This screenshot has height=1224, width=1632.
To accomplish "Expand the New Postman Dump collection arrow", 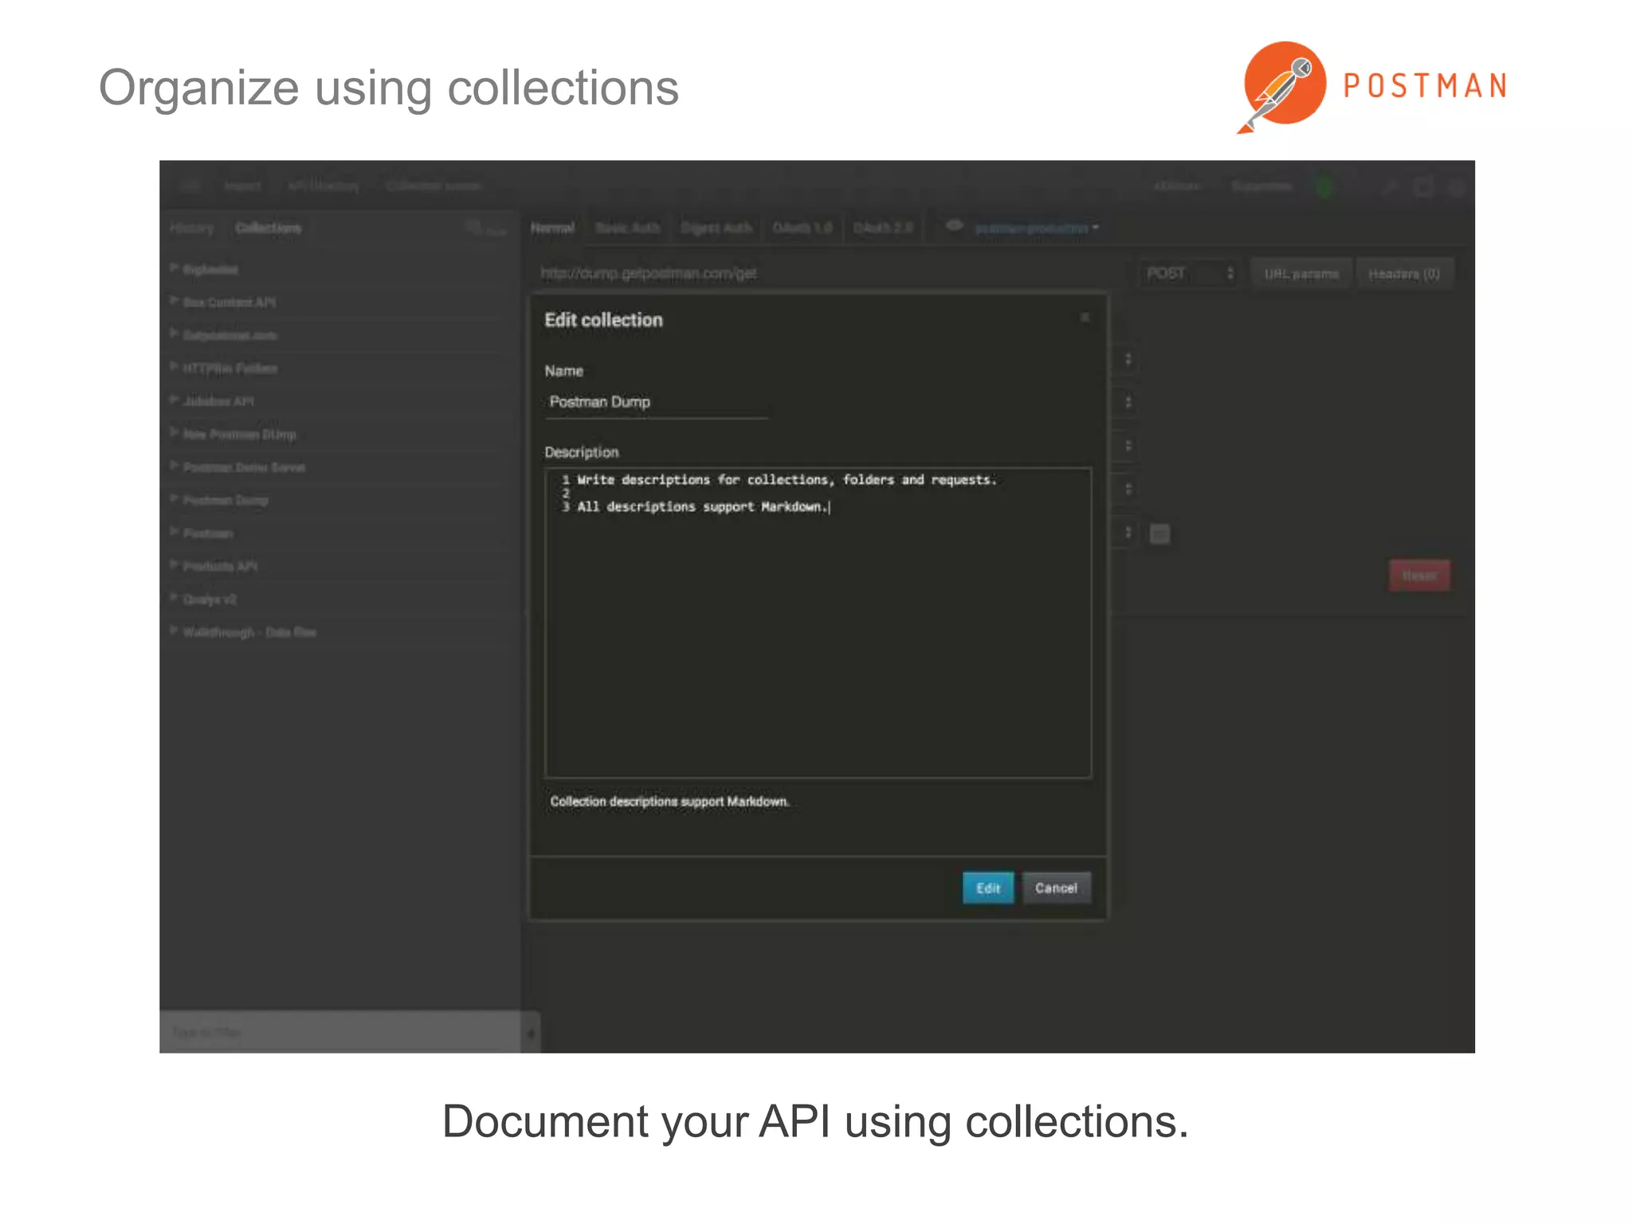I will 173,433.
